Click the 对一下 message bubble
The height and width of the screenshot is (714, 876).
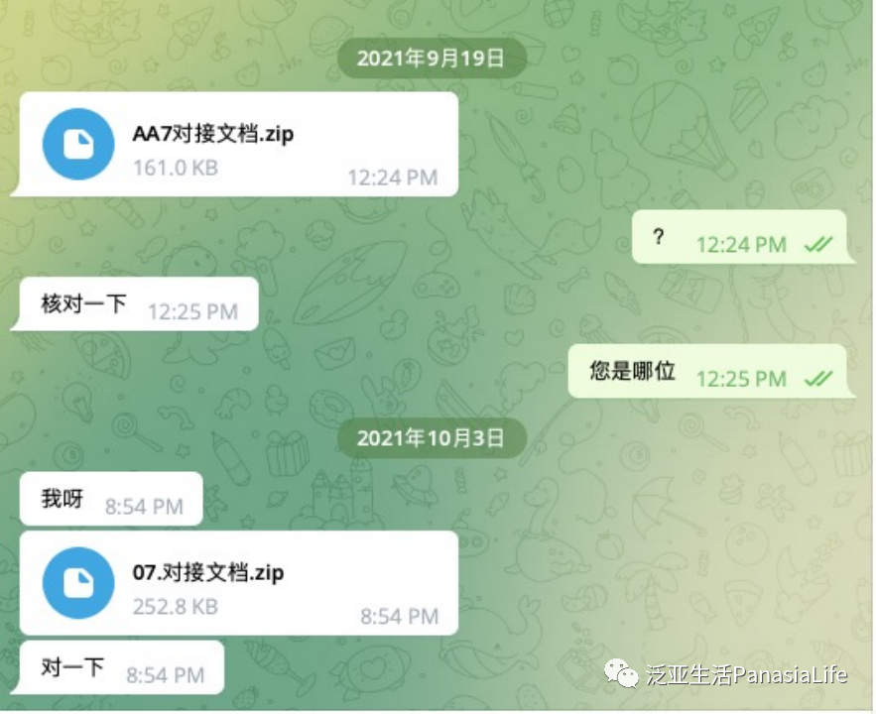(x=117, y=667)
